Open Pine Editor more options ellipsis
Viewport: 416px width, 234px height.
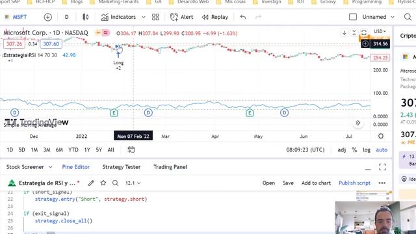click(382, 183)
